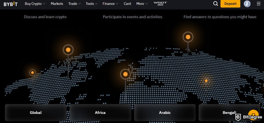This screenshot has height=123, width=264.
Task: Choose the Arabic community card
Action: coord(165,113)
